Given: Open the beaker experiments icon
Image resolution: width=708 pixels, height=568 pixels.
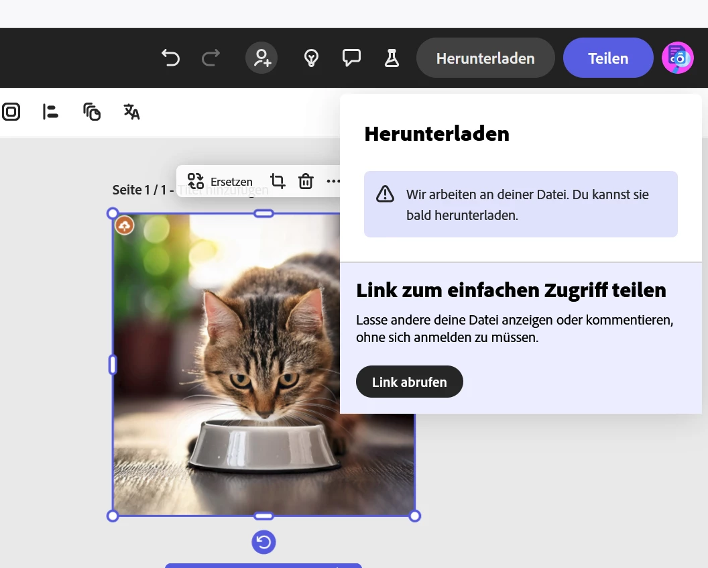Looking at the screenshot, I should [x=392, y=58].
